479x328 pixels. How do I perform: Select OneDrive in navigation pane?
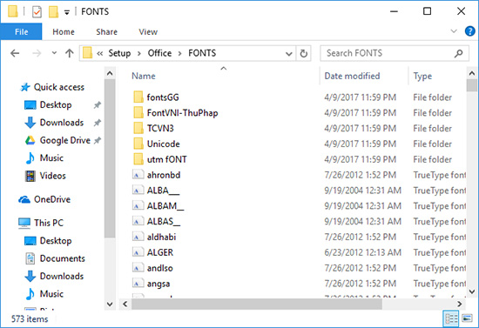coord(44,199)
